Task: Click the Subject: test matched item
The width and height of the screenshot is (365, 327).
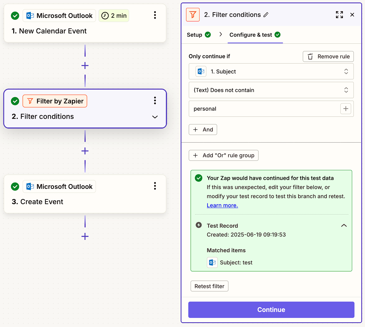Action: click(x=236, y=263)
